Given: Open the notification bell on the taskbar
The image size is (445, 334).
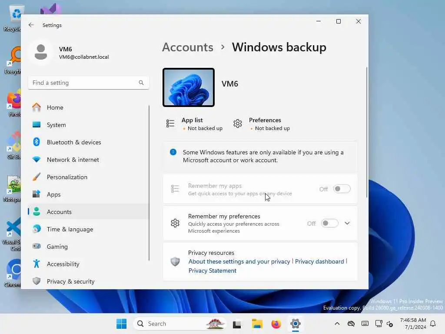Looking at the screenshot, I should (433, 324).
